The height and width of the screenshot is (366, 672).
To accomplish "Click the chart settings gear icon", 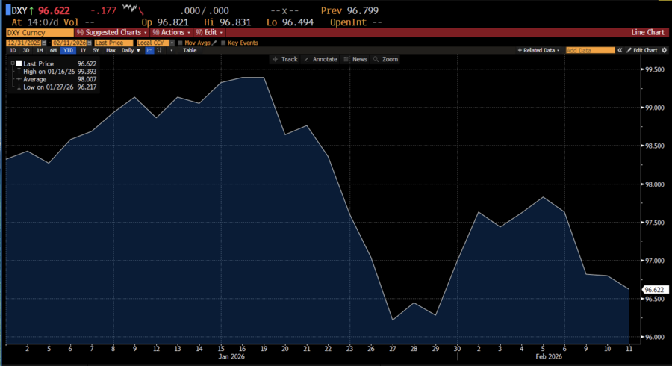I will point(664,50).
